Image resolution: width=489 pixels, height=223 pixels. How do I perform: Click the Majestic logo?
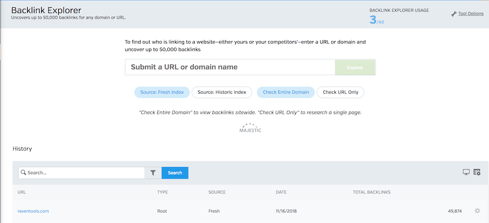(x=250, y=128)
